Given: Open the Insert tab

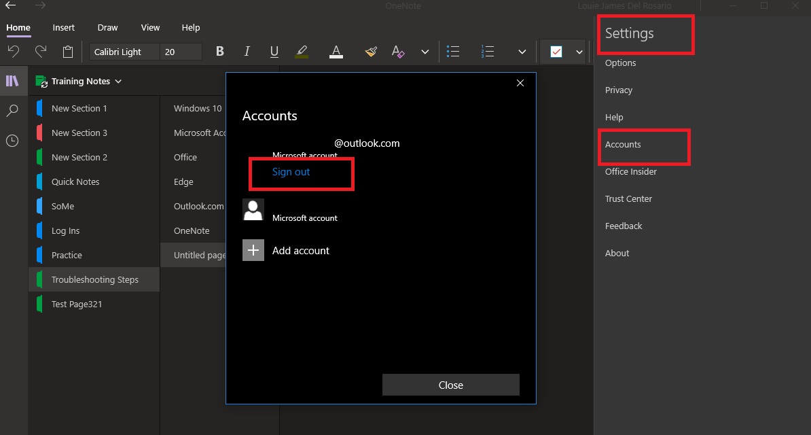Looking at the screenshot, I should tap(64, 27).
